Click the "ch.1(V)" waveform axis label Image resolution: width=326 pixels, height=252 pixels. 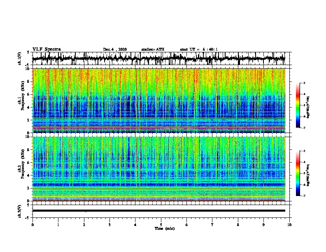tap(20, 58)
